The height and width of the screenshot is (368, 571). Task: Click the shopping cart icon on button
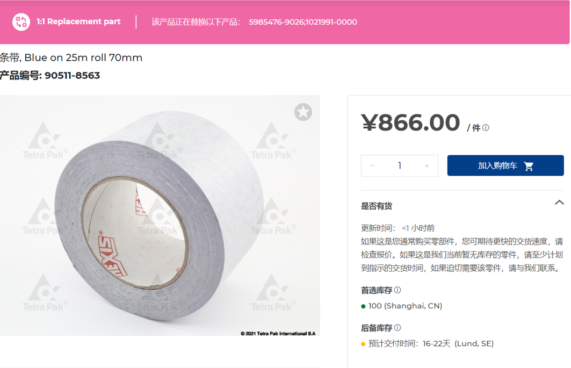pos(529,166)
